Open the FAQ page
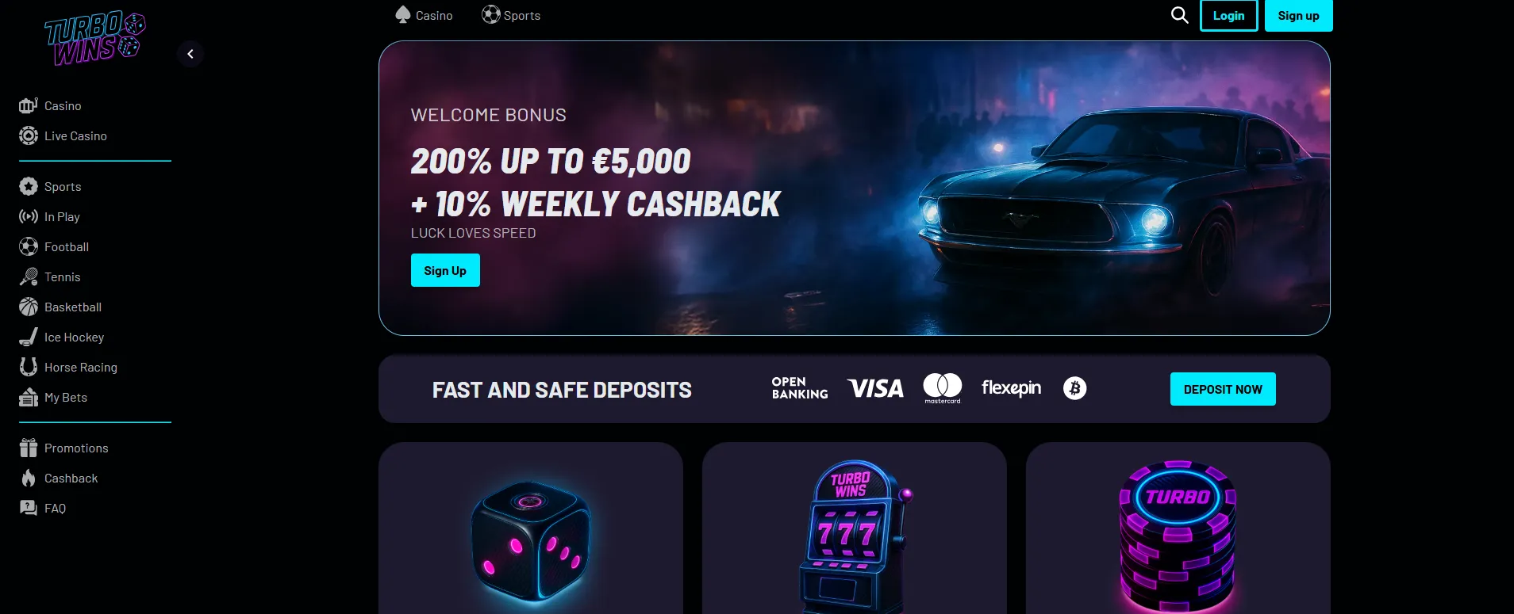Image resolution: width=1514 pixels, height=614 pixels. pos(43,509)
